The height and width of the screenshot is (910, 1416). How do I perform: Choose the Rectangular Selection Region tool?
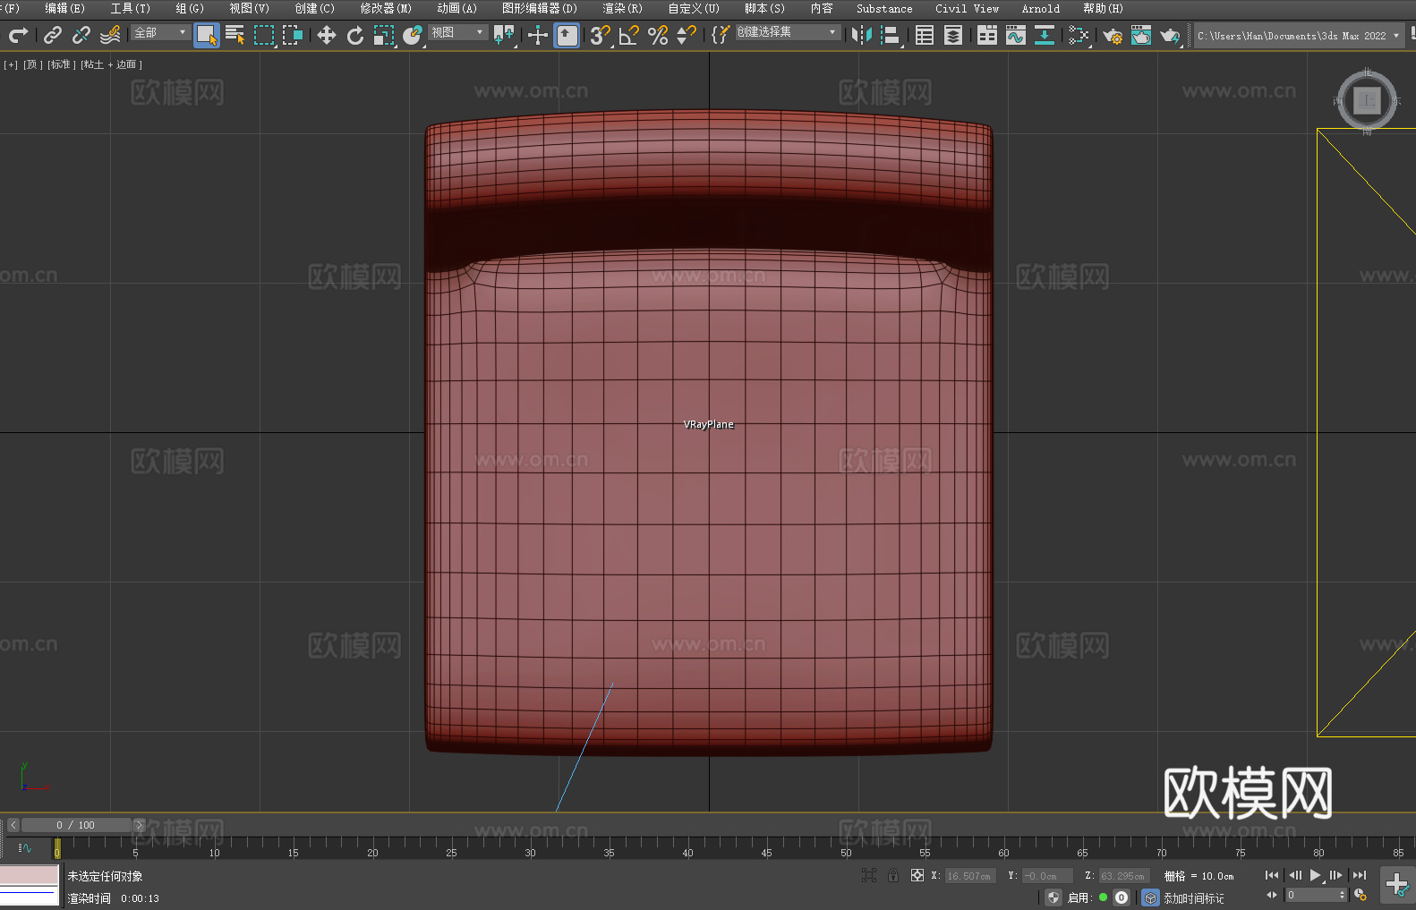pos(264,35)
